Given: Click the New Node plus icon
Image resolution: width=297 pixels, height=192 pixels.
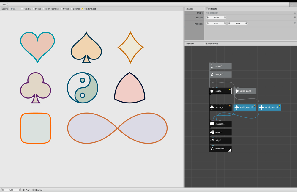Looking at the screenshot, I should 206,44.
